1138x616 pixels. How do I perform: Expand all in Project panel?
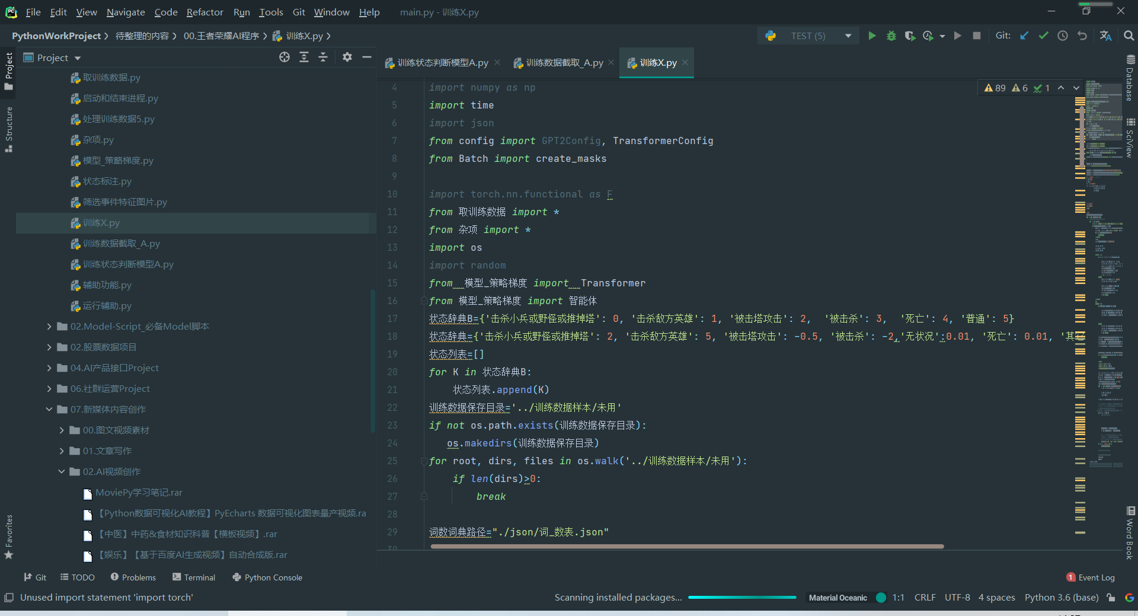point(304,57)
